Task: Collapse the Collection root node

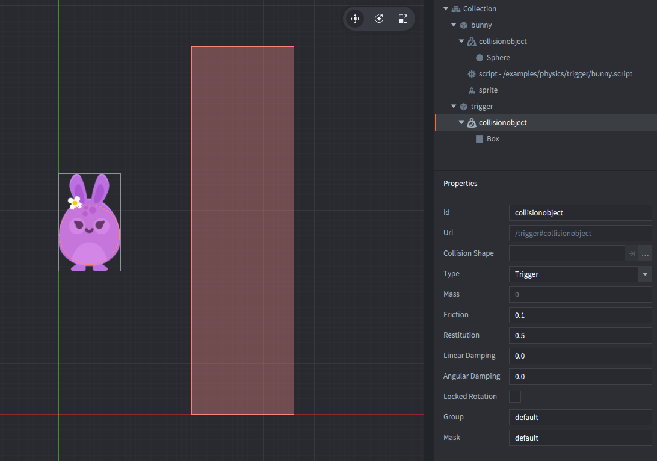Action: (446, 9)
